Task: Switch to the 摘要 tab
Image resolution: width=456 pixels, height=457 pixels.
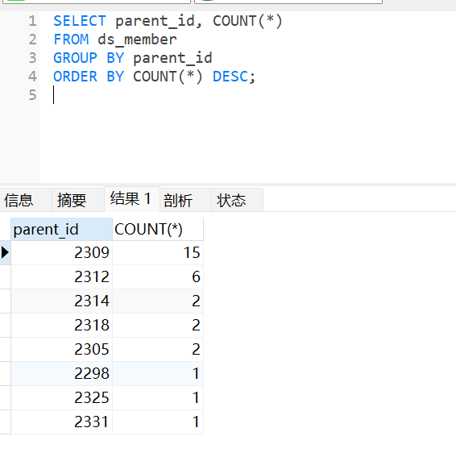Action: tap(78, 200)
